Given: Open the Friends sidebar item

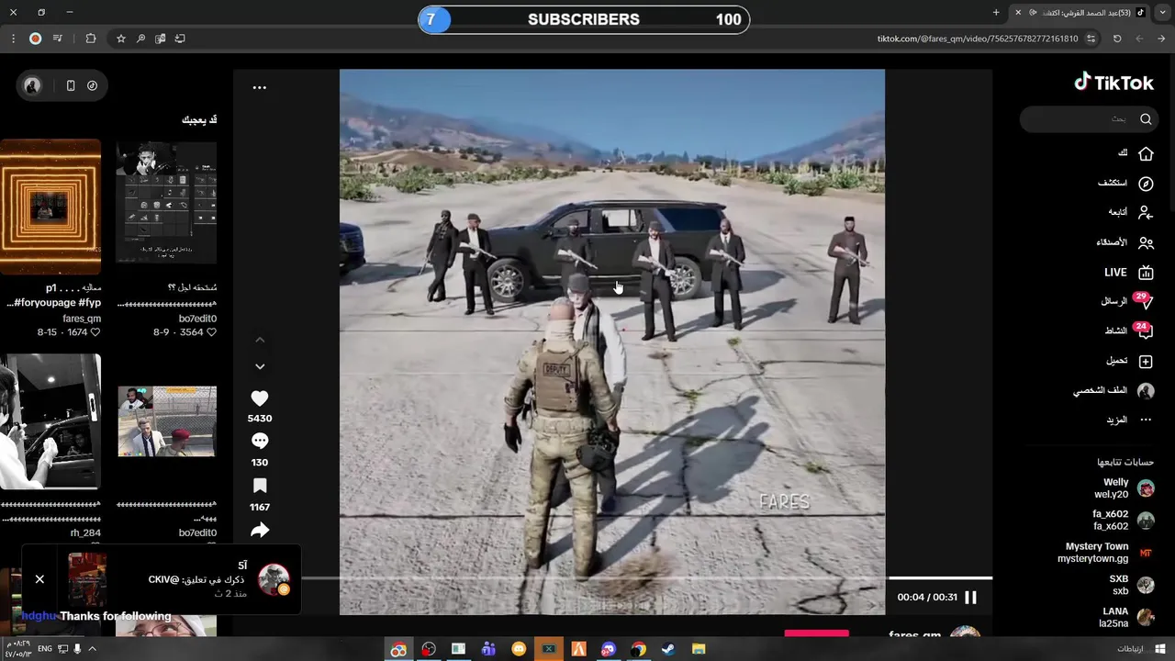Looking at the screenshot, I should coord(1125,242).
